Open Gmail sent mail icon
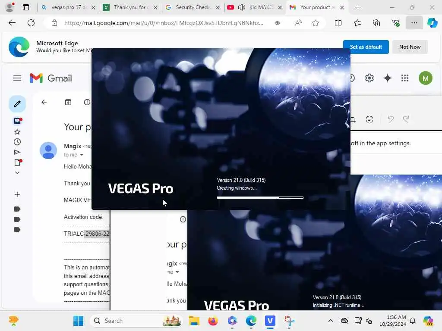442x331 pixels. tap(17, 152)
